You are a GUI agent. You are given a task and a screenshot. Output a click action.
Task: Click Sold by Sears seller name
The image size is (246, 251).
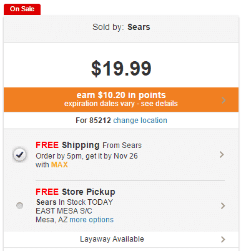pos(139,27)
